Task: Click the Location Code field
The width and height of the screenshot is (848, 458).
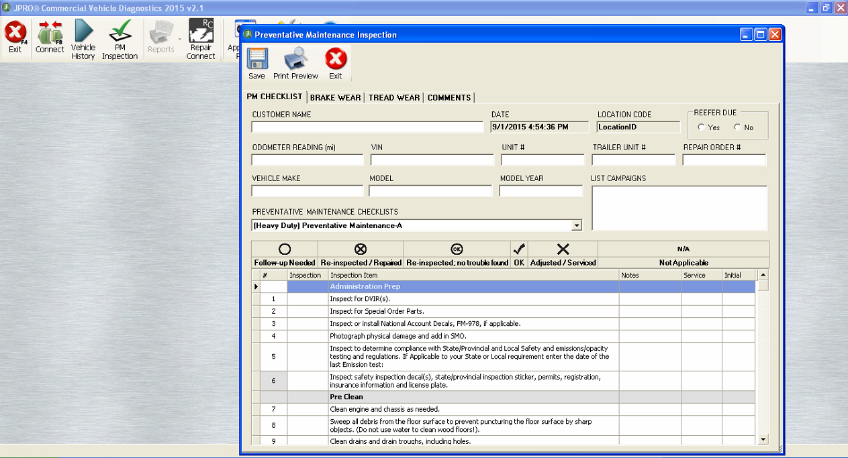Action: (x=638, y=127)
